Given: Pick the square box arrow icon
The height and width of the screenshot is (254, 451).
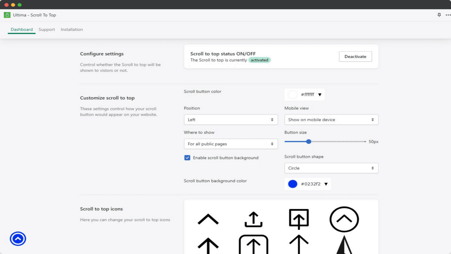Looking at the screenshot, I should pos(299,219).
